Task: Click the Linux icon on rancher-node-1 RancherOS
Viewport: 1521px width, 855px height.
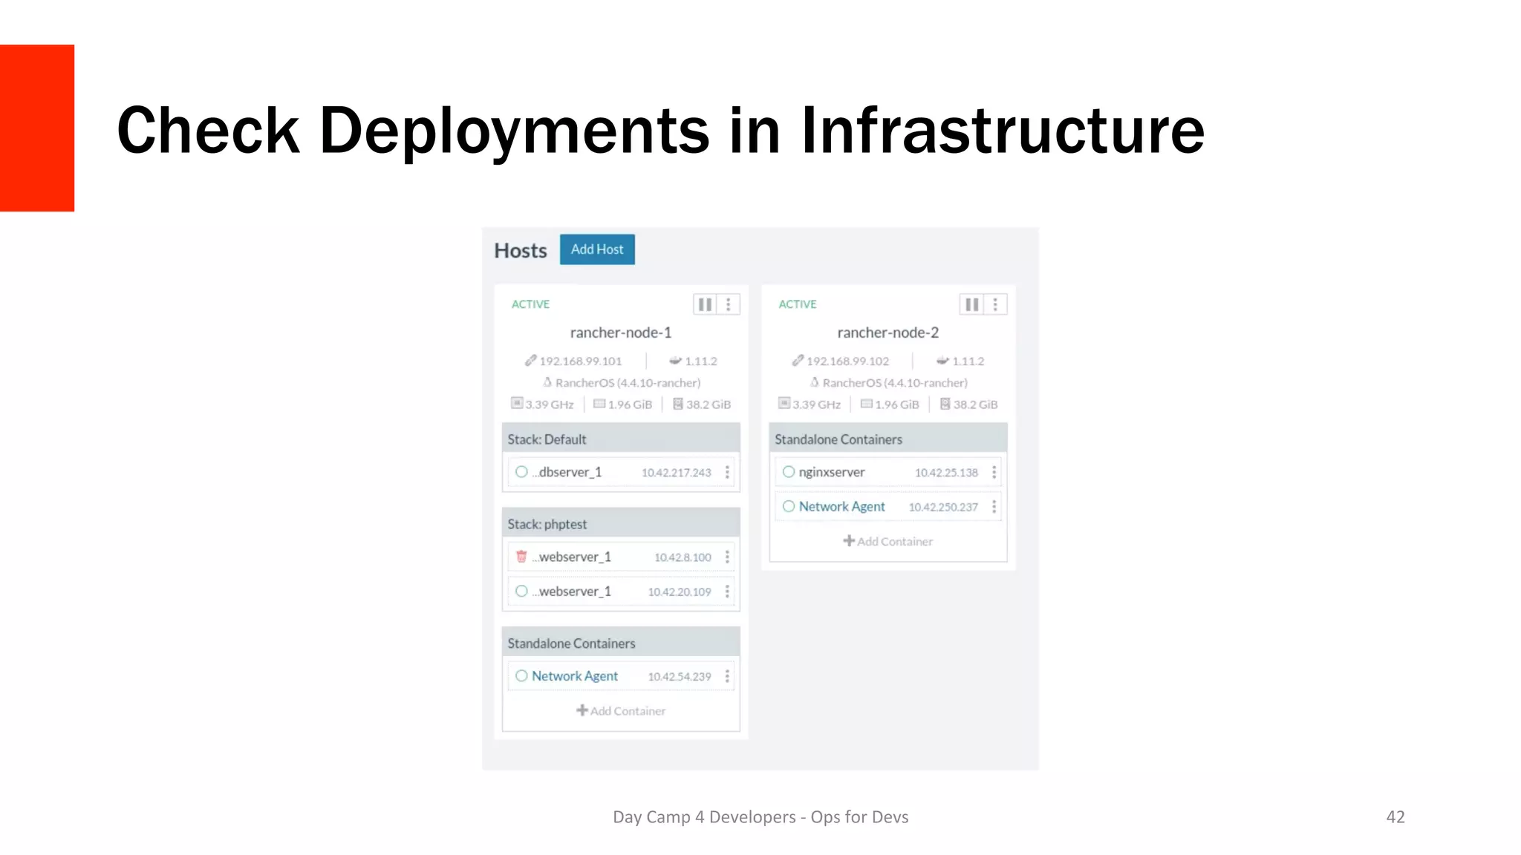Action: pyautogui.click(x=547, y=382)
